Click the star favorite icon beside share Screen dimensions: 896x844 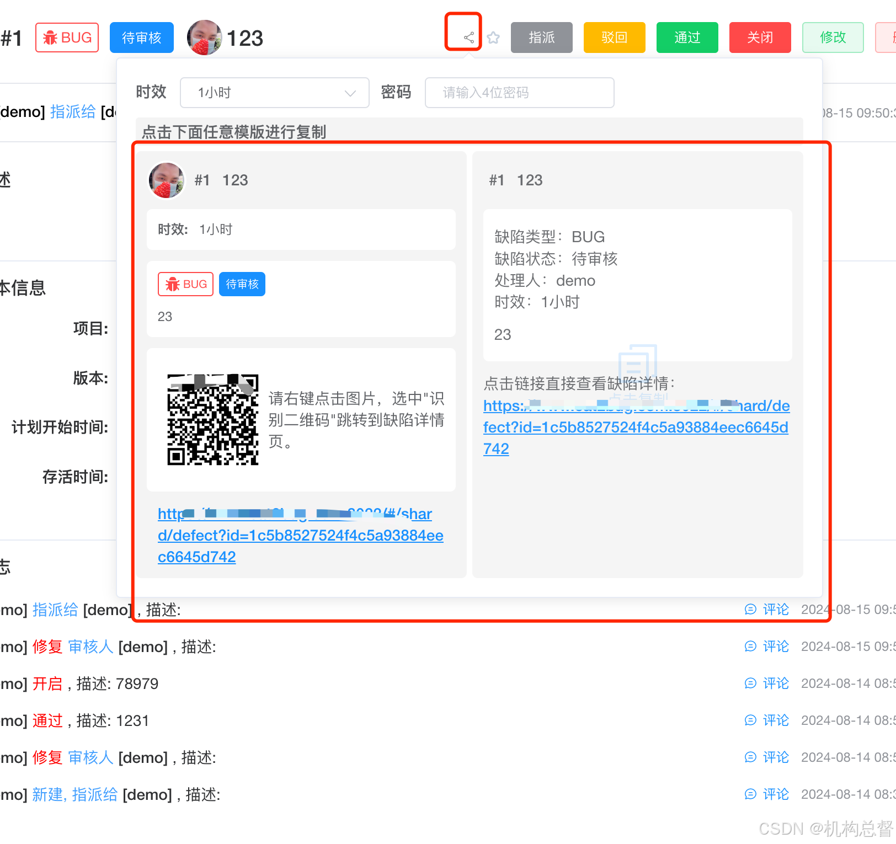[493, 38]
